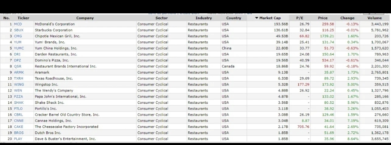Click the CMG ticker symbol
The width and height of the screenshot is (391, 145).
18,36
